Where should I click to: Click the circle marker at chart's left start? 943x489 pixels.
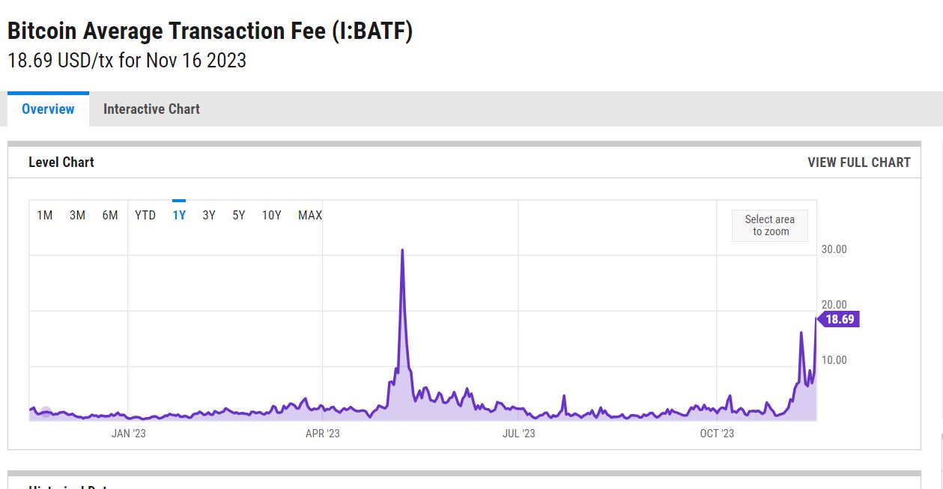click(x=46, y=412)
